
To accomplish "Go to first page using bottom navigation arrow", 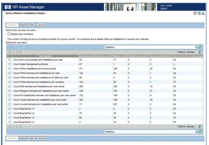I will pos(10,127).
